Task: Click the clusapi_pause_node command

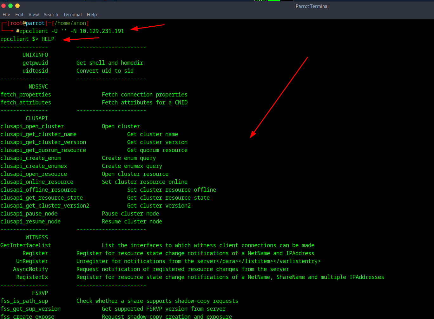Action: (29, 214)
